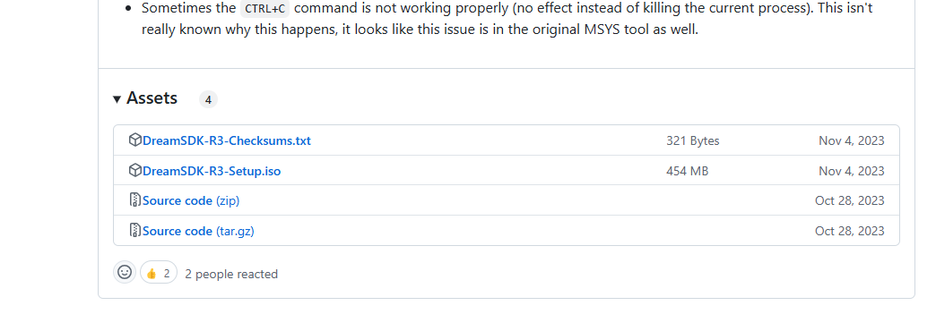The height and width of the screenshot is (331, 936).
Task: Click Nov 4, 2023 date for Checksums.txt
Action: [x=852, y=141]
